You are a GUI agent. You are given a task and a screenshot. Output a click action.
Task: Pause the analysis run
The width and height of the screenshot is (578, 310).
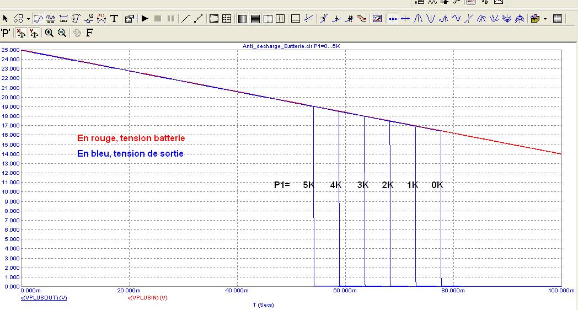(170, 18)
